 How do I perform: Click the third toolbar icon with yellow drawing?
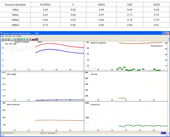tap(9, 39)
